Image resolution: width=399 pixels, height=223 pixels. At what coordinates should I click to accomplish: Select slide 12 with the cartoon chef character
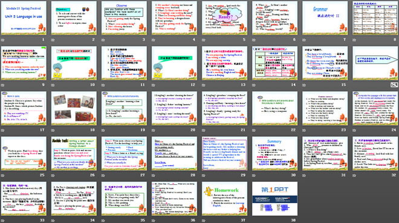click(174, 63)
